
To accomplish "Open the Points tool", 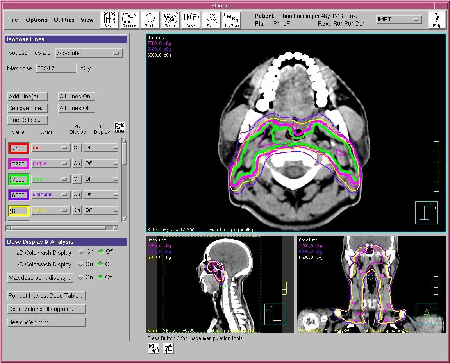I will (x=150, y=20).
